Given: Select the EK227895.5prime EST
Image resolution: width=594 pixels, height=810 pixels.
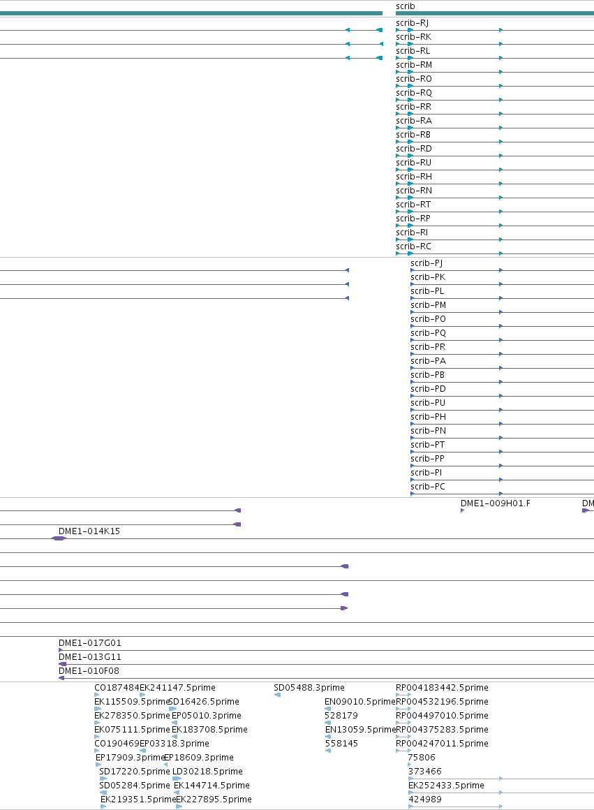Looking at the screenshot, I should [214, 799].
